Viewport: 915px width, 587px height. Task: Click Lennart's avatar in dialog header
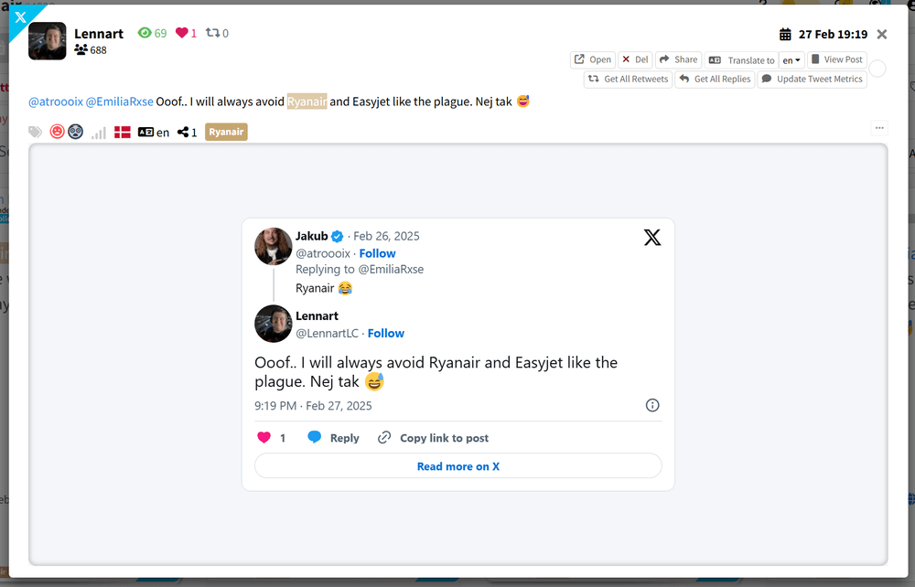[48, 41]
